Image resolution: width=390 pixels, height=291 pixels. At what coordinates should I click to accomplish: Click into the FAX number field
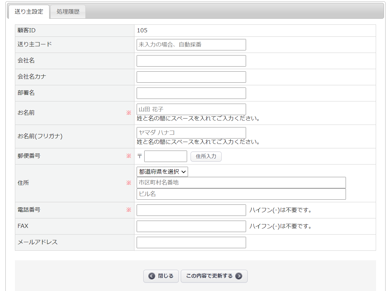point(191,226)
